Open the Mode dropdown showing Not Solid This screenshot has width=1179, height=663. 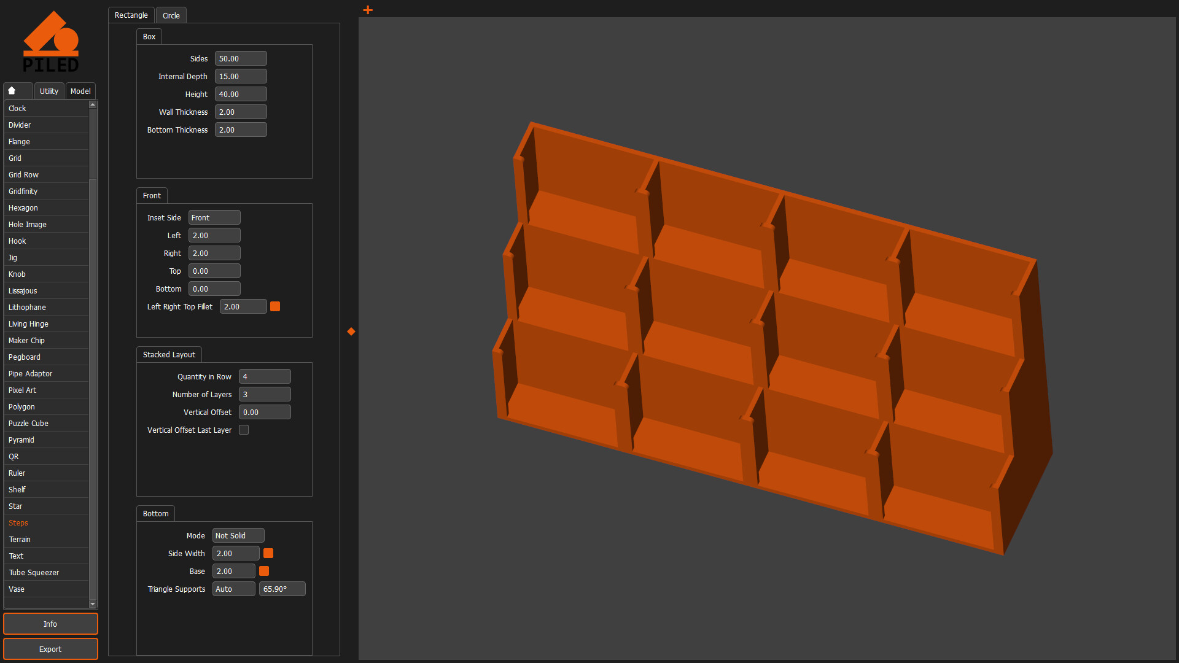[238, 535]
